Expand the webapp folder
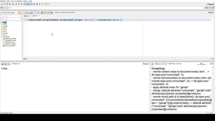215x121 pixels. [x=2, y=37]
